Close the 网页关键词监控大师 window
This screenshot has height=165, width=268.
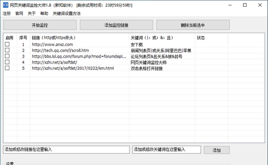(260, 5)
